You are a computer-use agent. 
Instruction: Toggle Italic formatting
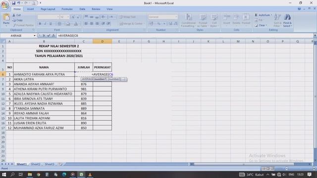point(45,24)
